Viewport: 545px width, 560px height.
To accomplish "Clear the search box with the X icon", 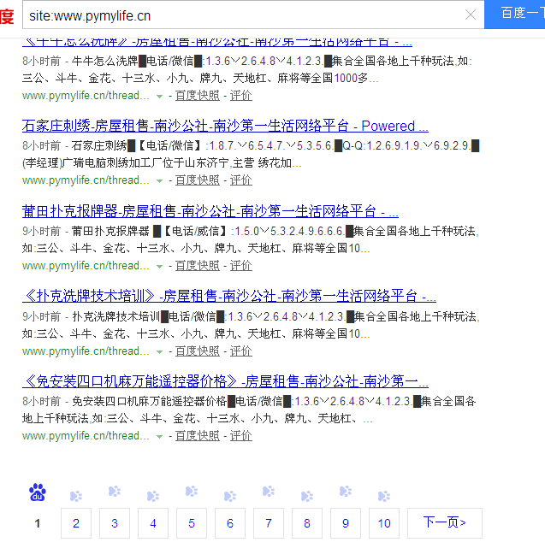I will click(x=471, y=15).
